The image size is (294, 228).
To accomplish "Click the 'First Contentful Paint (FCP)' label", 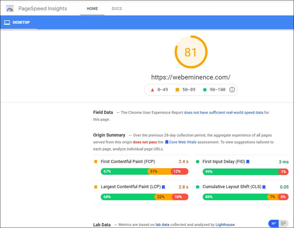I will [x=128, y=161].
